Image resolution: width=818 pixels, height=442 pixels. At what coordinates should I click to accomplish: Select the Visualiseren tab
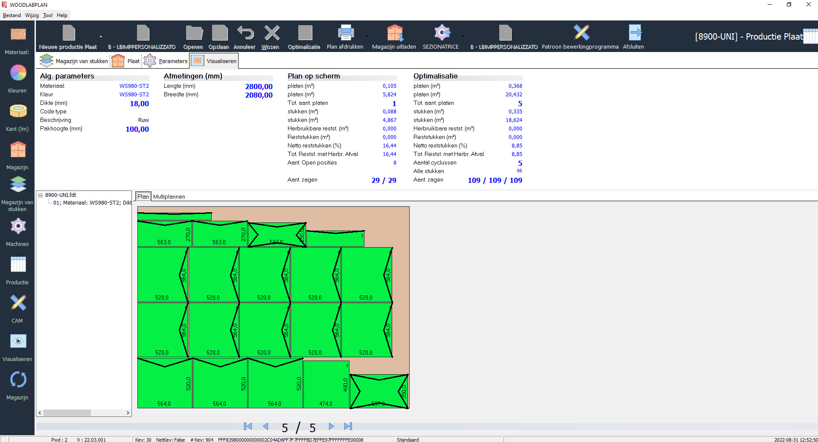214,61
